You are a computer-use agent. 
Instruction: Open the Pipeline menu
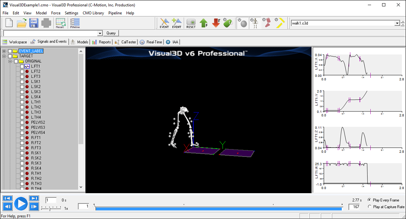[x=115, y=13]
